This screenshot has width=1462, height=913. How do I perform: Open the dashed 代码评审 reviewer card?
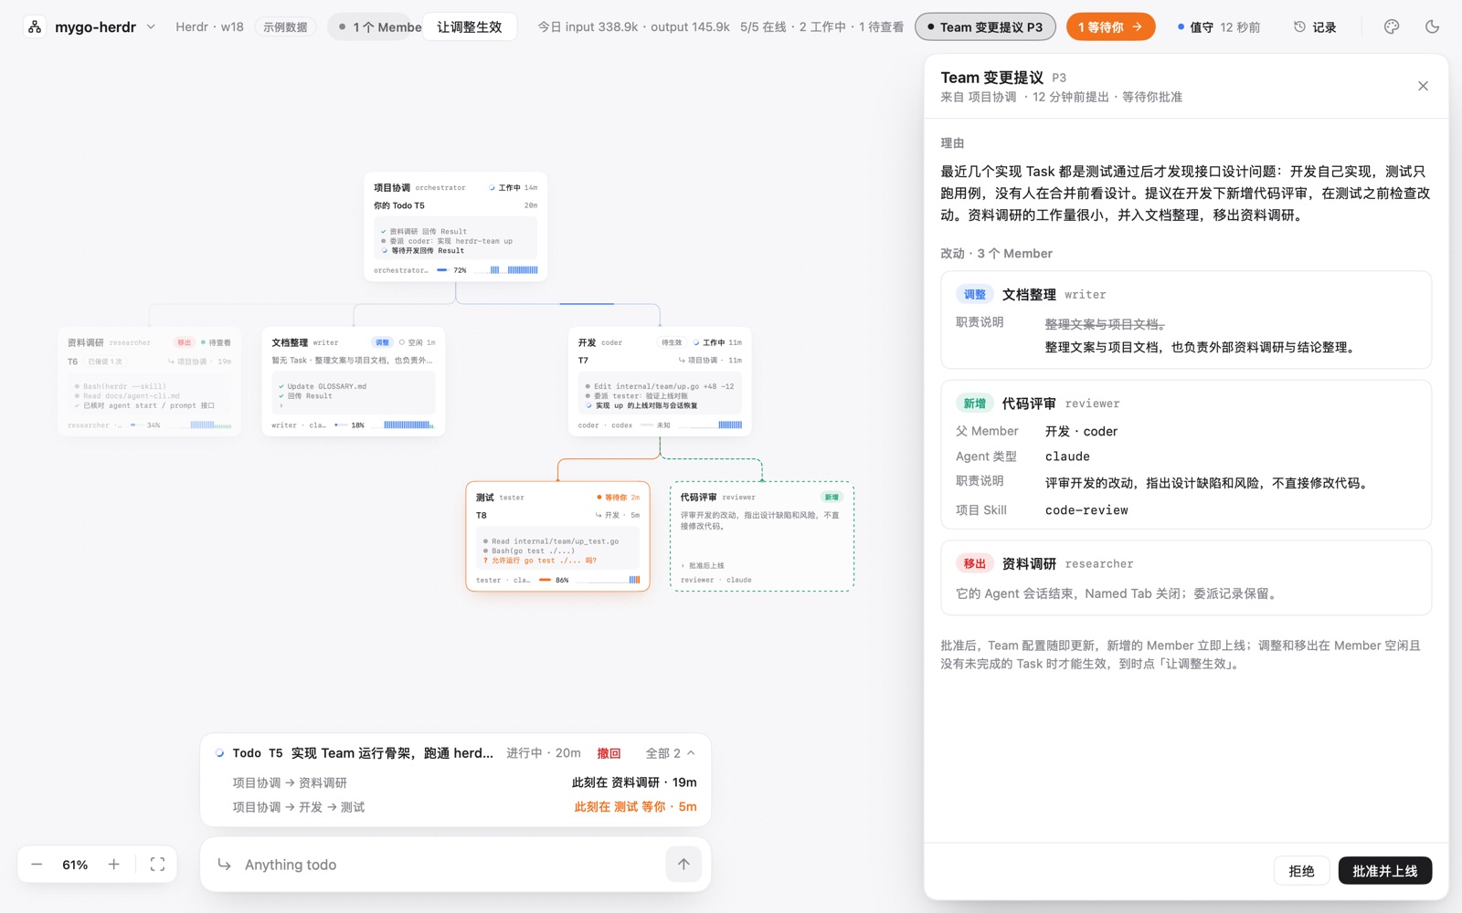762,537
